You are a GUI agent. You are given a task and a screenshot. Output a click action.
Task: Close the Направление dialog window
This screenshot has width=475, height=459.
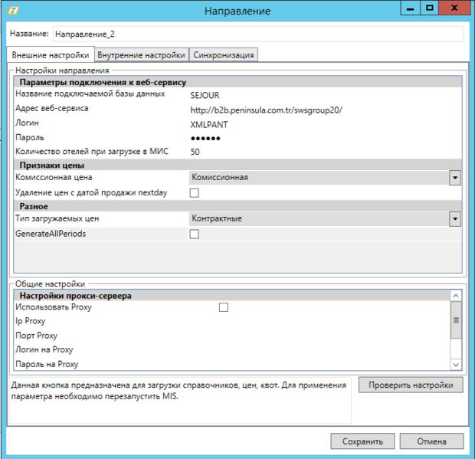[x=455, y=8]
